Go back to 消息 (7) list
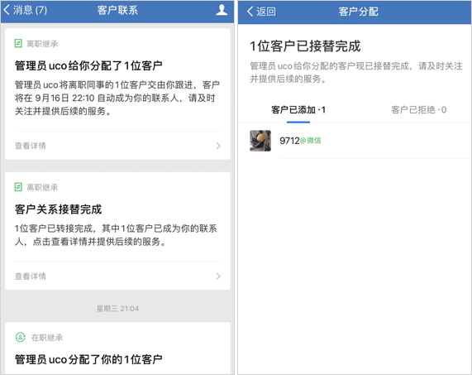 26,10
